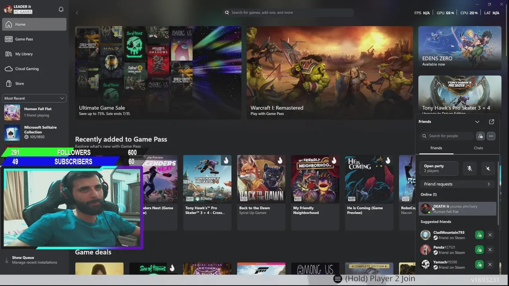Click Hold Player 2 Join prompt

[x=374, y=279]
